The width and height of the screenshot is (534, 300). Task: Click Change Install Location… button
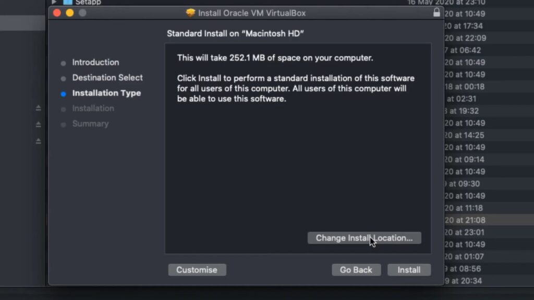[x=364, y=238]
